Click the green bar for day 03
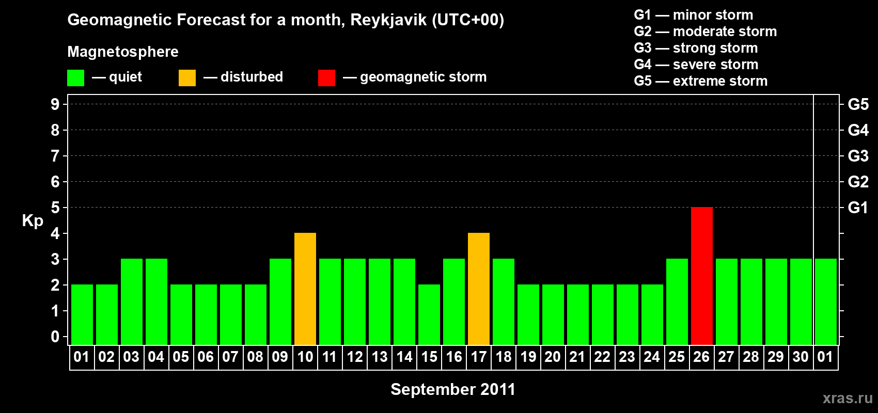This screenshot has height=413, width=878. pyautogui.click(x=132, y=302)
